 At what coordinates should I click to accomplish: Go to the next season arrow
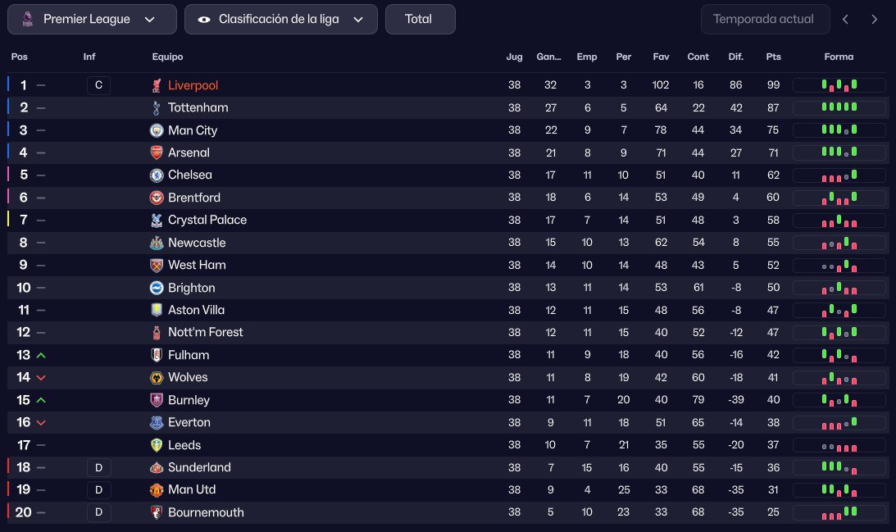click(x=874, y=19)
